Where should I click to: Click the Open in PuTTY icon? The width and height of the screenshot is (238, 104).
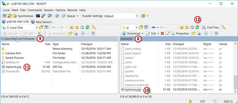point(43,16)
